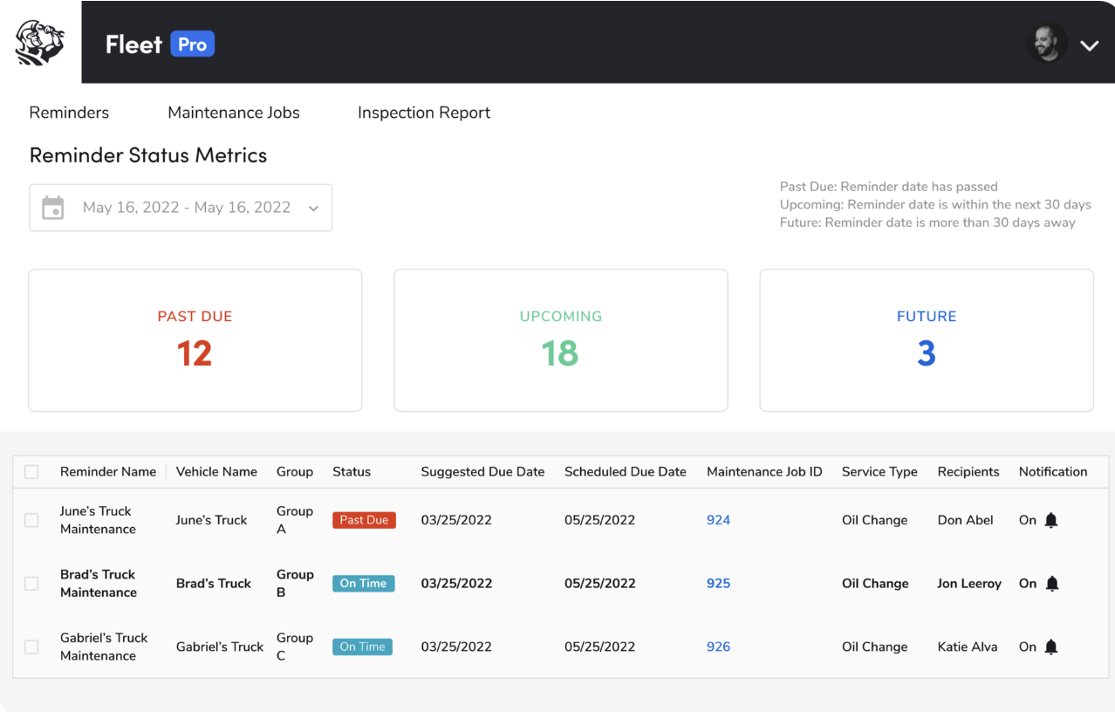Image resolution: width=1115 pixels, height=712 pixels.
Task: Click the Vehicle Name column header
Action: coord(216,472)
